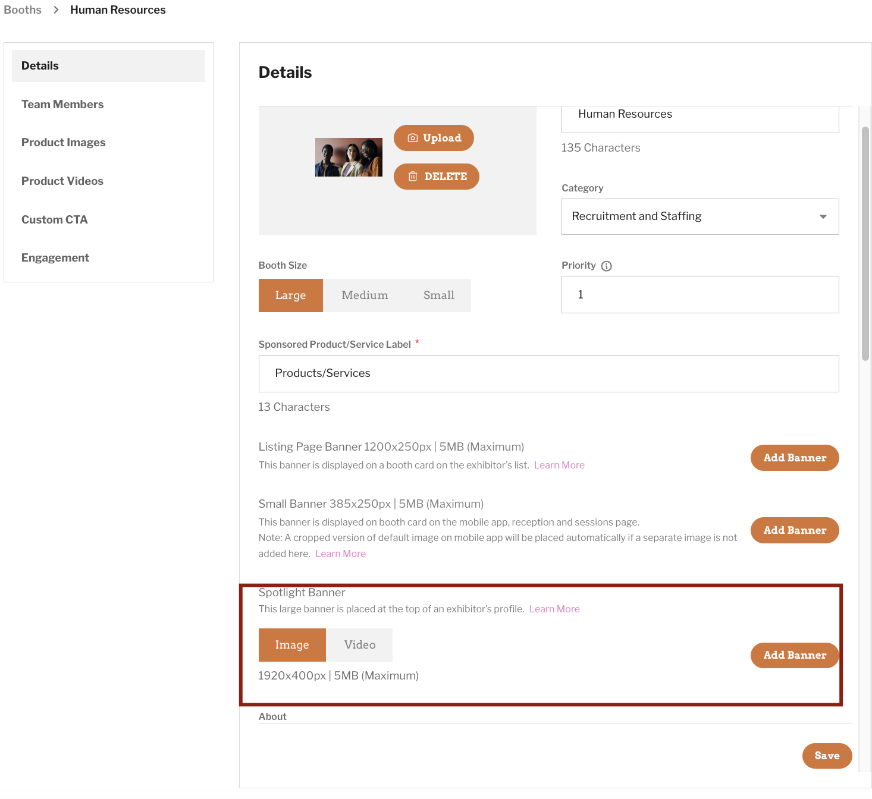Open the Category dropdown arrow
This screenshot has height=799, width=872.
click(x=823, y=216)
